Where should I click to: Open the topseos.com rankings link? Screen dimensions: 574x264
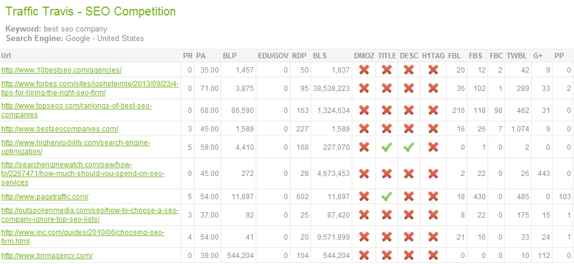[x=76, y=110]
